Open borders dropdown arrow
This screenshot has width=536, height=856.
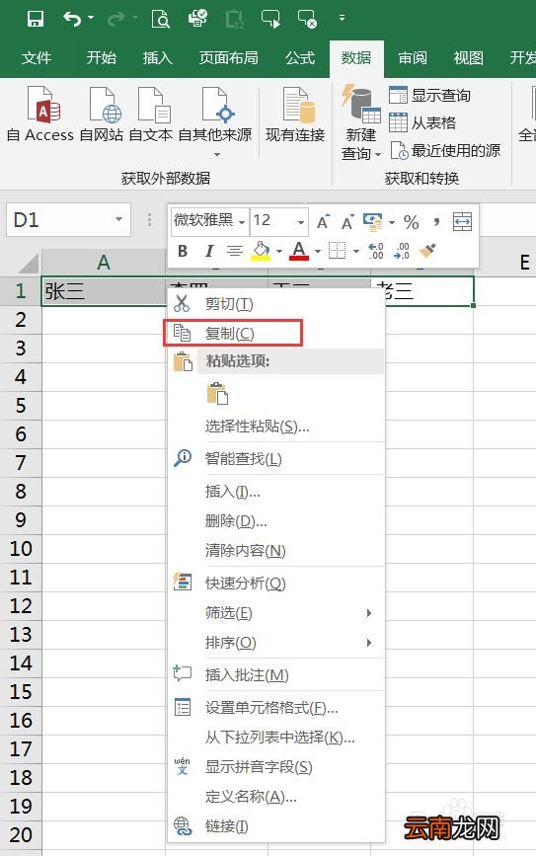tap(356, 251)
